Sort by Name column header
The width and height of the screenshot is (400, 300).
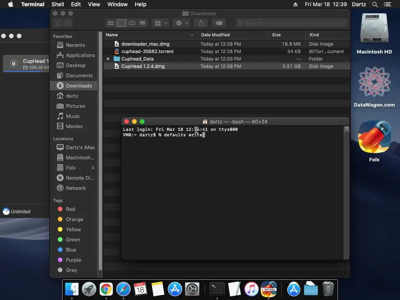(x=150, y=35)
